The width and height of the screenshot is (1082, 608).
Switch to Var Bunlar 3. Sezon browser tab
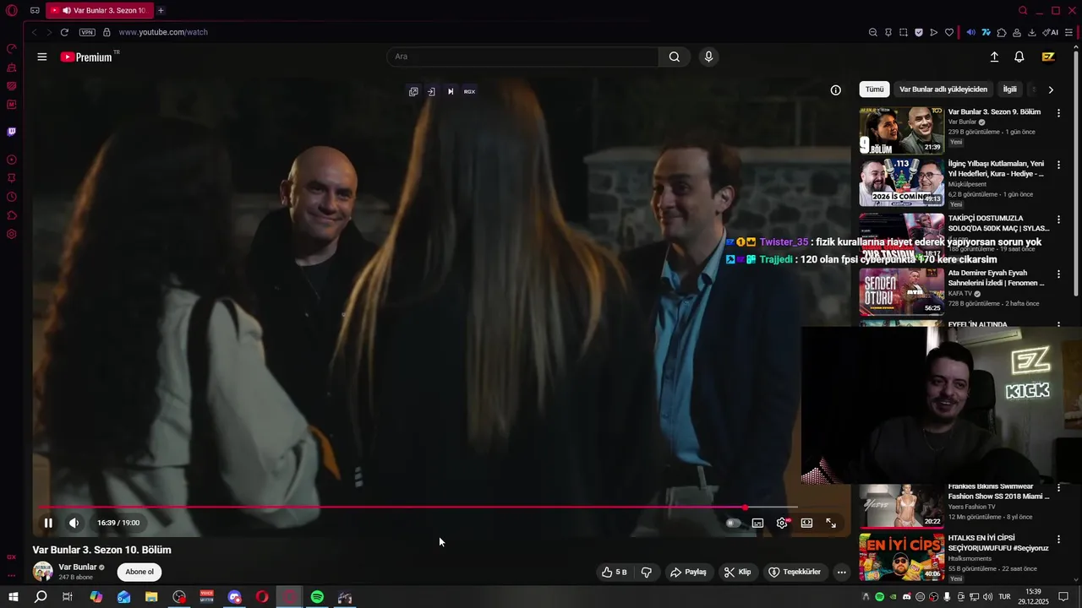point(98,10)
